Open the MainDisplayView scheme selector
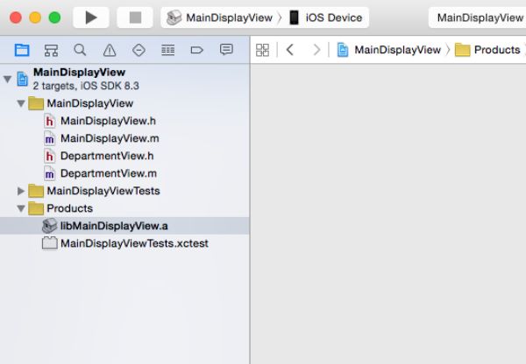This screenshot has height=364, width=526. pyautogui.click(x=220, y=17)
